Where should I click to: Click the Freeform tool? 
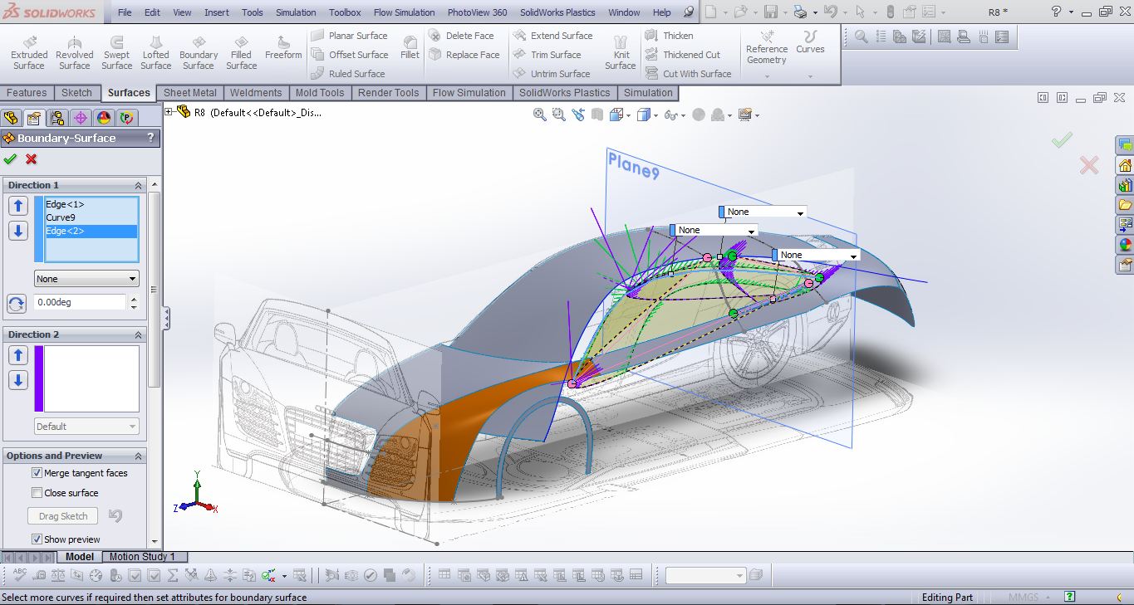tap(284, 47)
